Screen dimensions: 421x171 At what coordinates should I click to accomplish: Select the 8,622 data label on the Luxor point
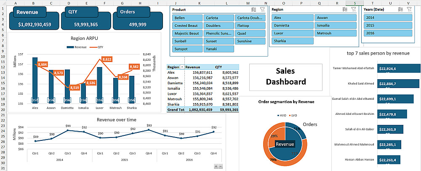click(x=107, y=60)
